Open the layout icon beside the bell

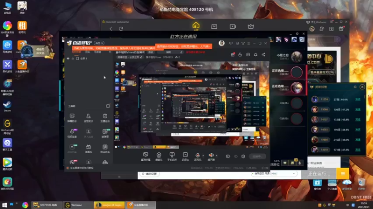coord(248,54)
